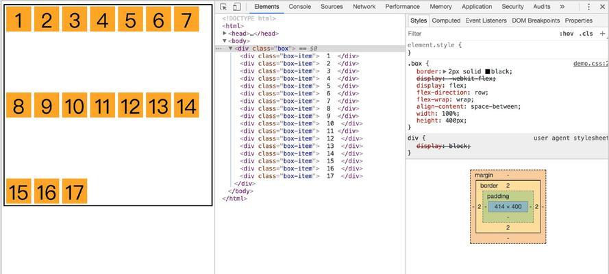This screenshot has width=609, height=274.
Task: Switch to the Console tab
Action: click(x=300, y=7)
